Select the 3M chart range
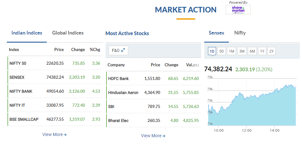 click(x=242, y=51)
